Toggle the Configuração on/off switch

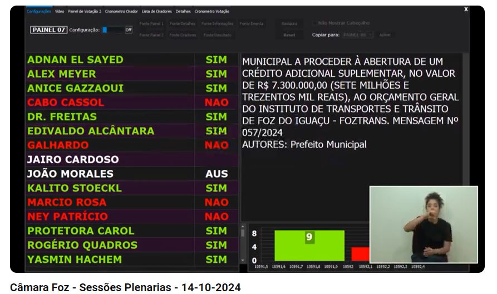point(117,30)
